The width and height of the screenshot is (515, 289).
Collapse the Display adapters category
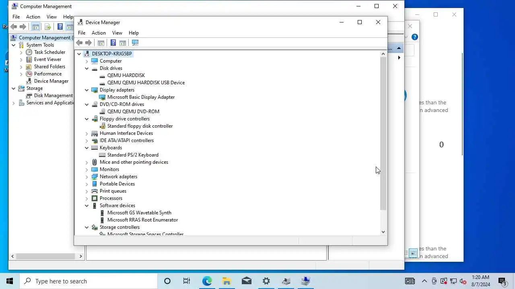point(87,90)
